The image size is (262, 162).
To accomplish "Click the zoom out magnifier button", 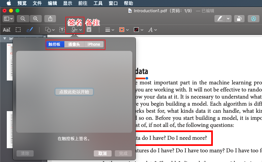I will (x=23, y=19).
